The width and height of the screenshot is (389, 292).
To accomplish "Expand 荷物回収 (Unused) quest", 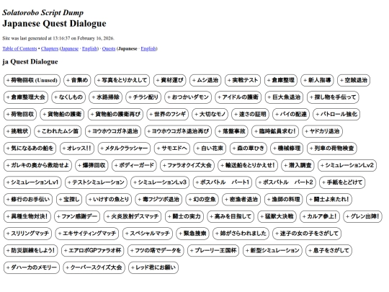I will pos(32,80).
